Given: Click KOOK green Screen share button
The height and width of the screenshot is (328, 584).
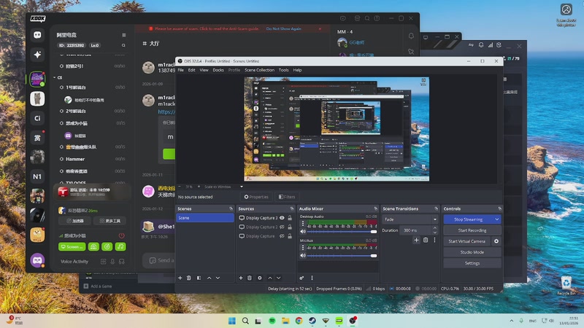Looking at the screenshot, I should 72,246.
